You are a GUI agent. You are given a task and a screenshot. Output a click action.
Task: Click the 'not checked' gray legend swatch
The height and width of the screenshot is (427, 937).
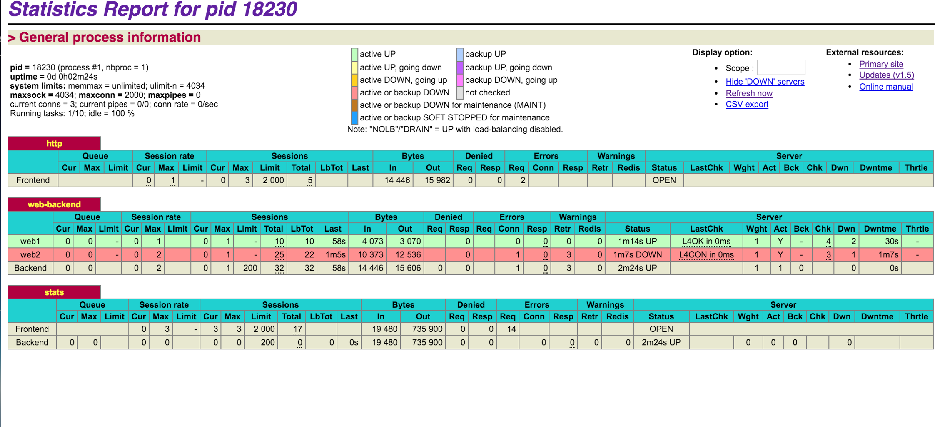pos(459,93)
